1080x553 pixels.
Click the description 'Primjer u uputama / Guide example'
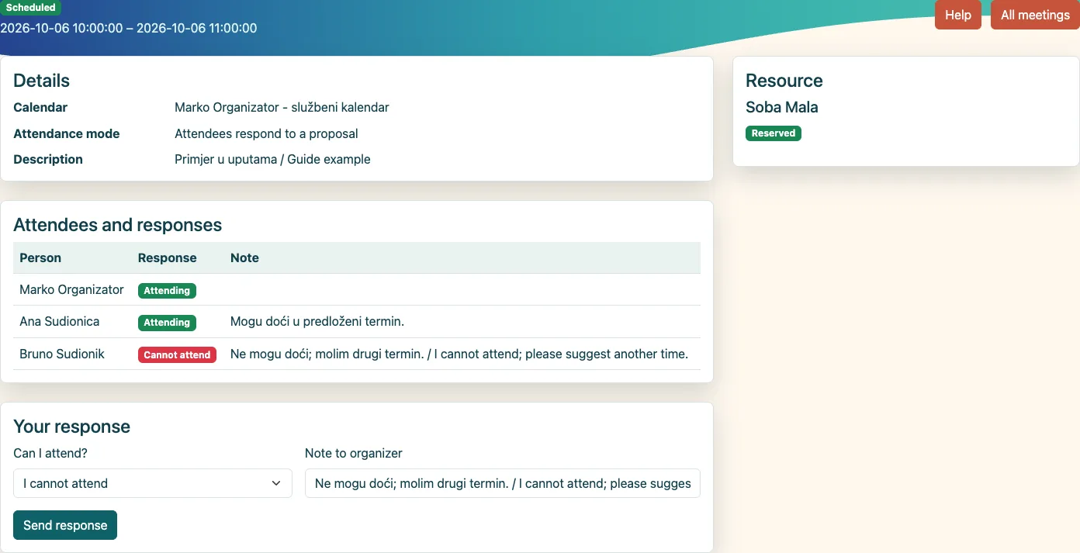pyautogui.click(x=272, y=160)
